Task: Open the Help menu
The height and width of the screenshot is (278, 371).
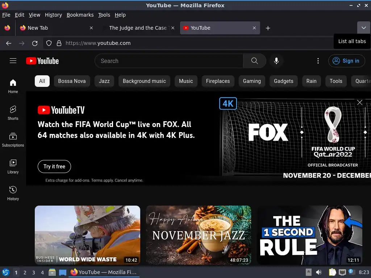Action: pos(120,15)
